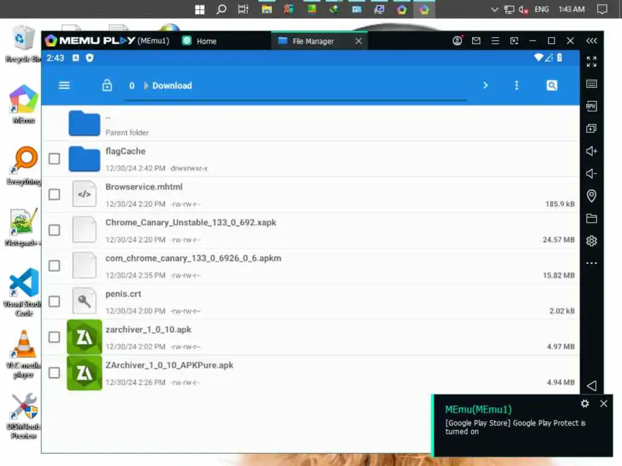
Task: Open the Windows notification center icon
Action: (602, 9)
